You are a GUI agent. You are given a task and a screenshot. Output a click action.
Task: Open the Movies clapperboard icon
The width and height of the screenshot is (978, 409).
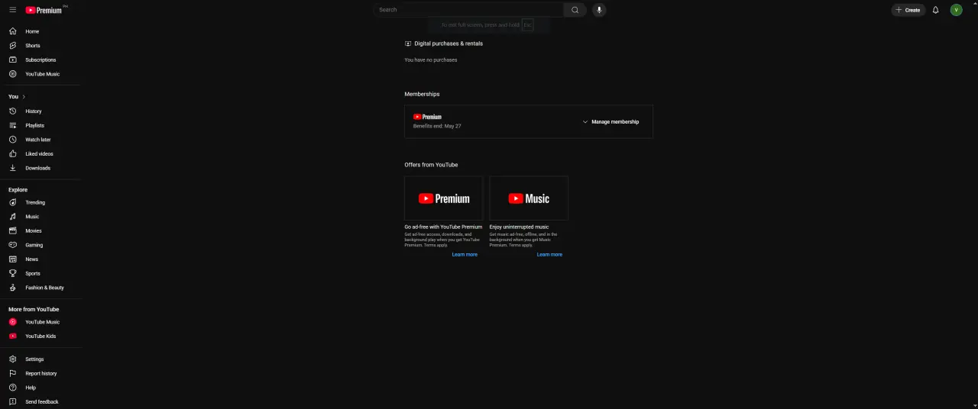click(x=12, y=230)
